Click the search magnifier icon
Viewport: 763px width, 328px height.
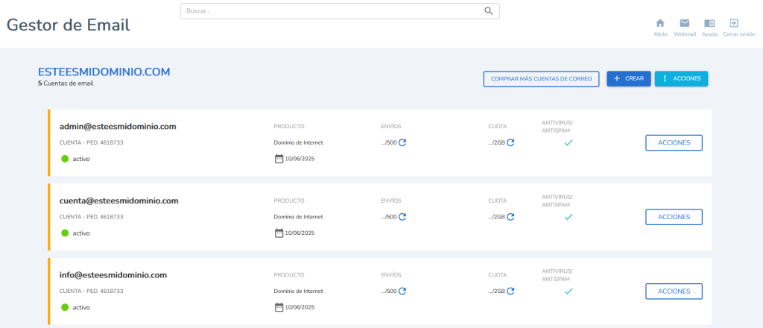click(489, 11)
